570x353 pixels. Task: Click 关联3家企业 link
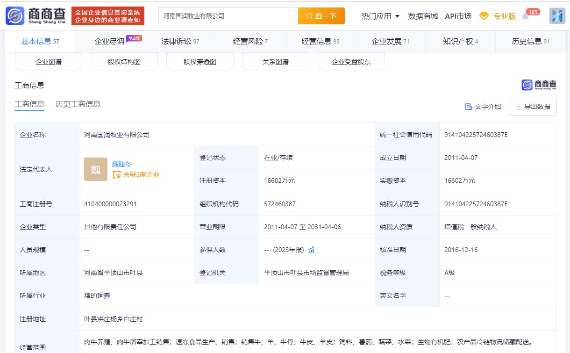[x=141, y=175]
